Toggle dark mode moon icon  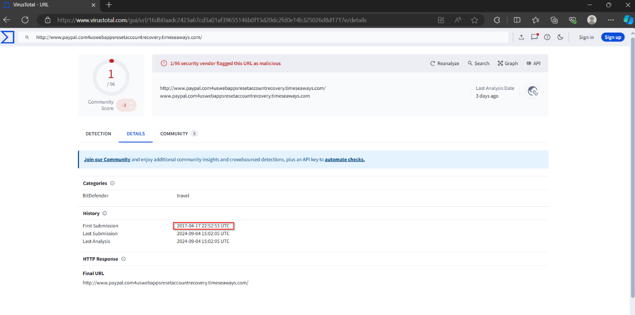(560, 37)
